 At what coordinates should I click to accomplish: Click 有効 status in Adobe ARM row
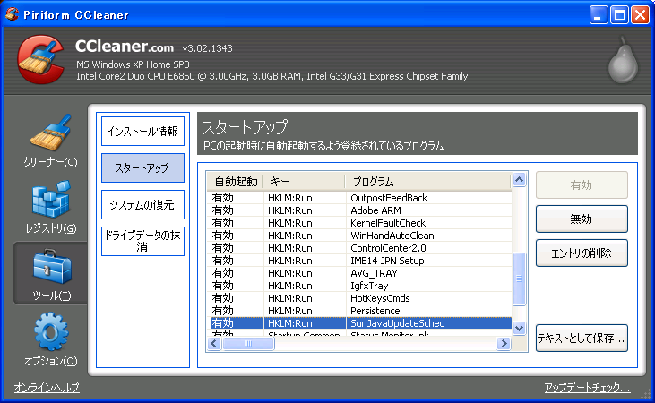[222, 210]
